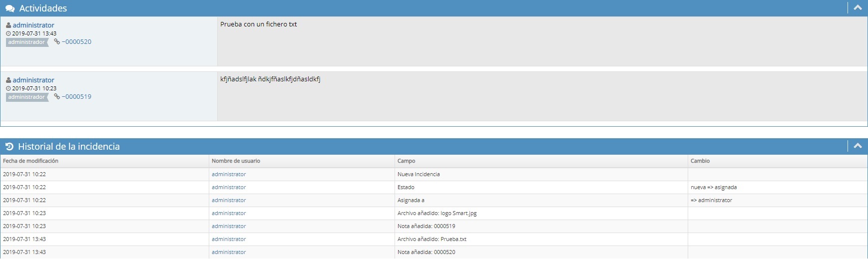Click administrador tag under the 10:23 note
The height and width of the screenshot is (259, 868).
(26, 97)
